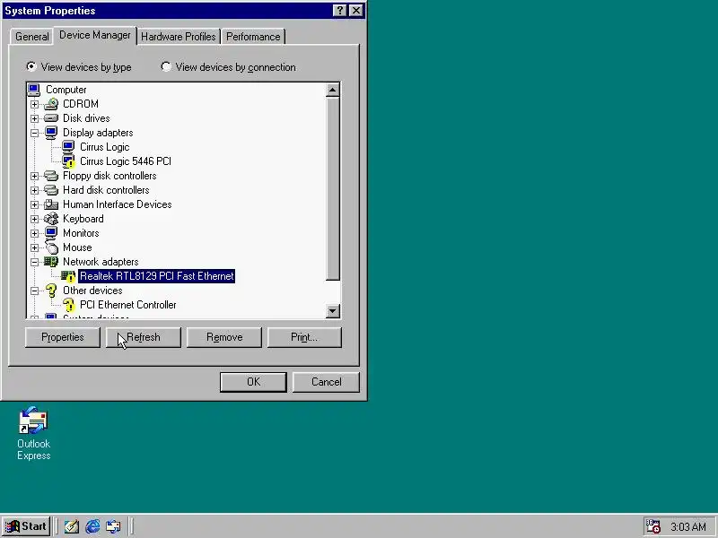Expand the Disk drives branch
The height and width of the screenshot is (538, 718).
tap(34, 118)
